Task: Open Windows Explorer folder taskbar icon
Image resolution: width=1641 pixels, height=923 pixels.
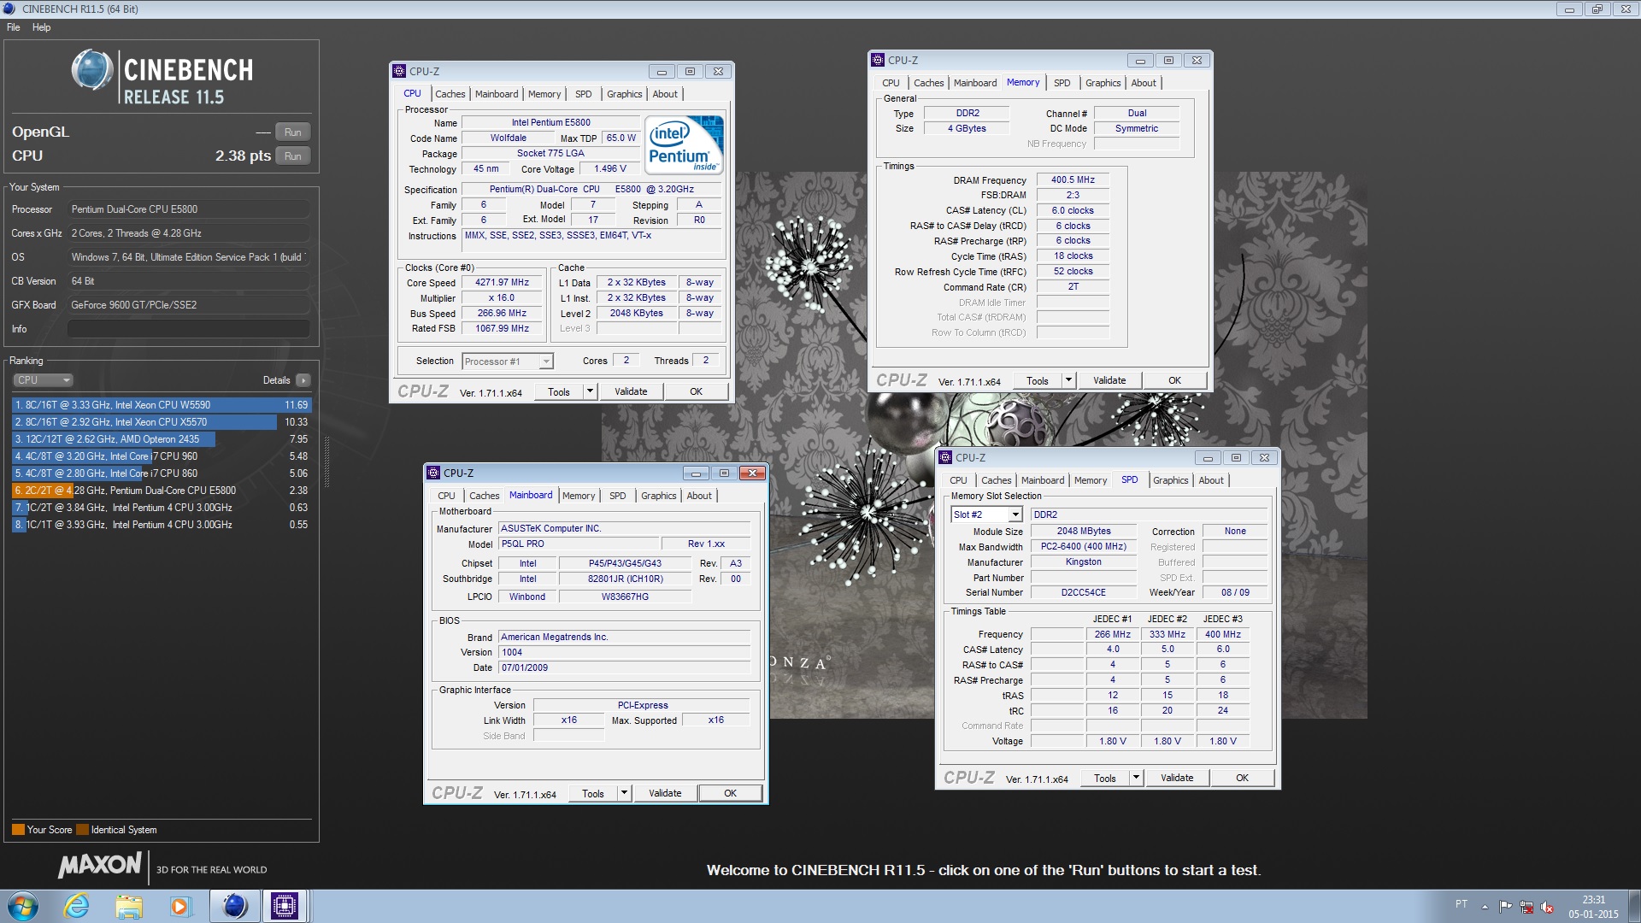Action: pyautogui.click(x=129, y=906)
